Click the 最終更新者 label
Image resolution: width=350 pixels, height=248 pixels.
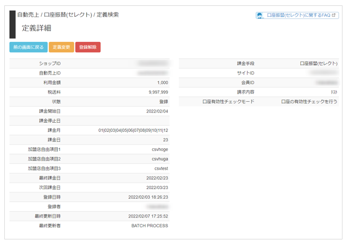pyautogui.click(x=50, y=226)
